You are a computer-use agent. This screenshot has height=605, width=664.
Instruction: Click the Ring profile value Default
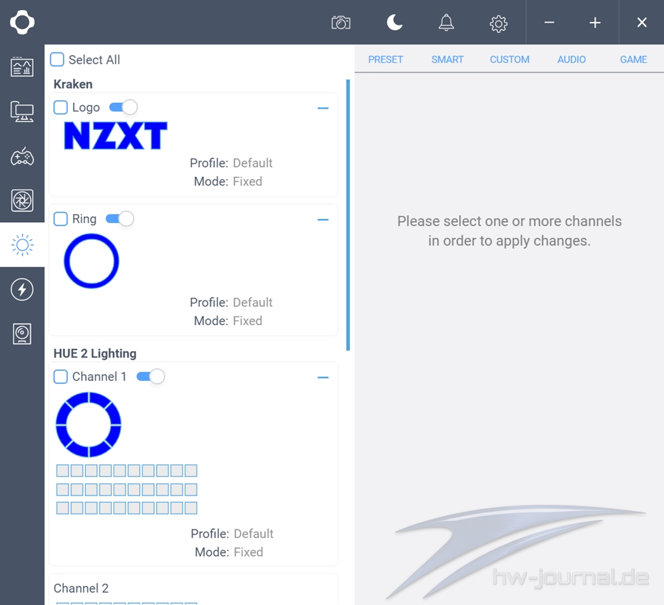coord(252,302)
